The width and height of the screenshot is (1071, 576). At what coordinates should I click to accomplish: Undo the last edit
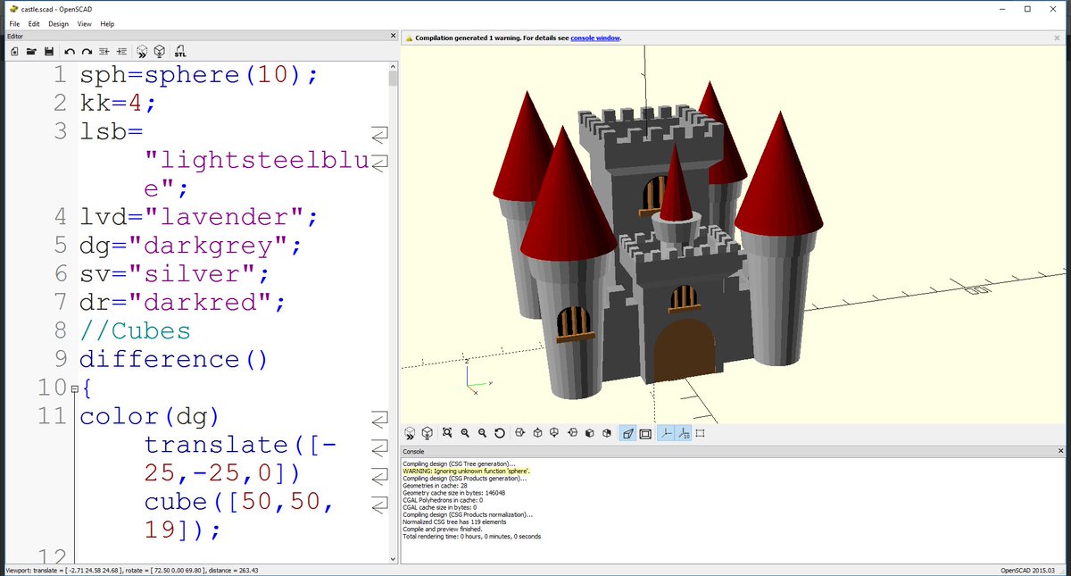[70, 52]
